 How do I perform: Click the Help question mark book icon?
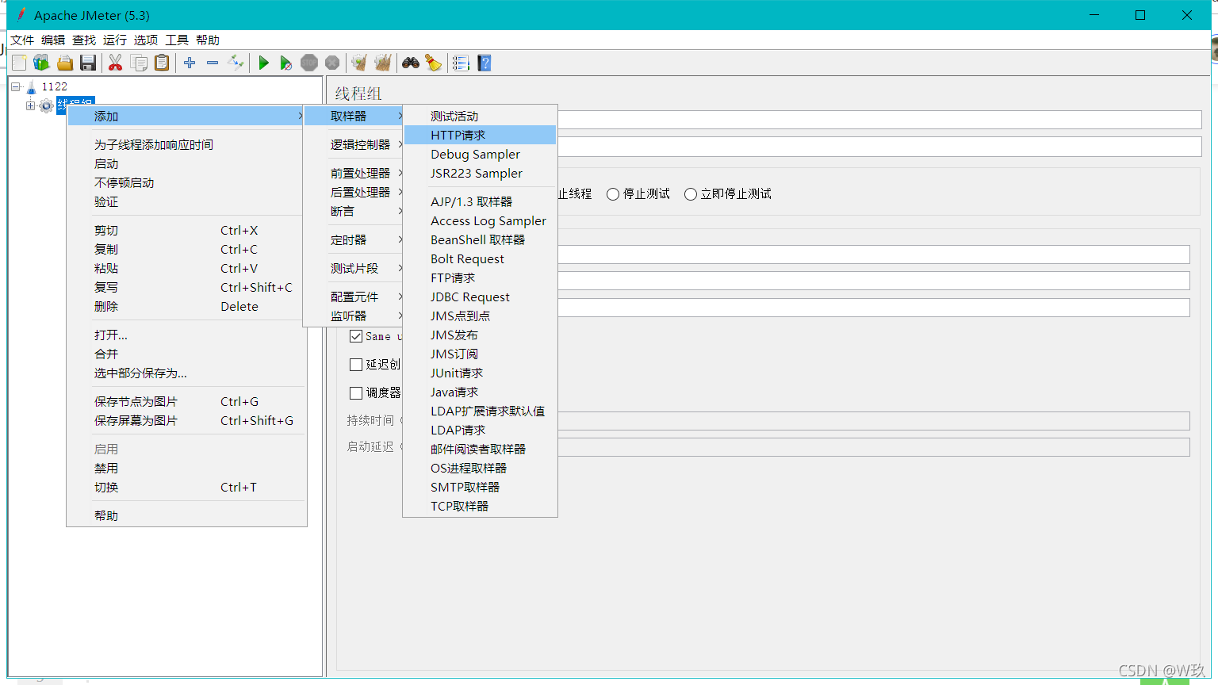tap(485, 63)
